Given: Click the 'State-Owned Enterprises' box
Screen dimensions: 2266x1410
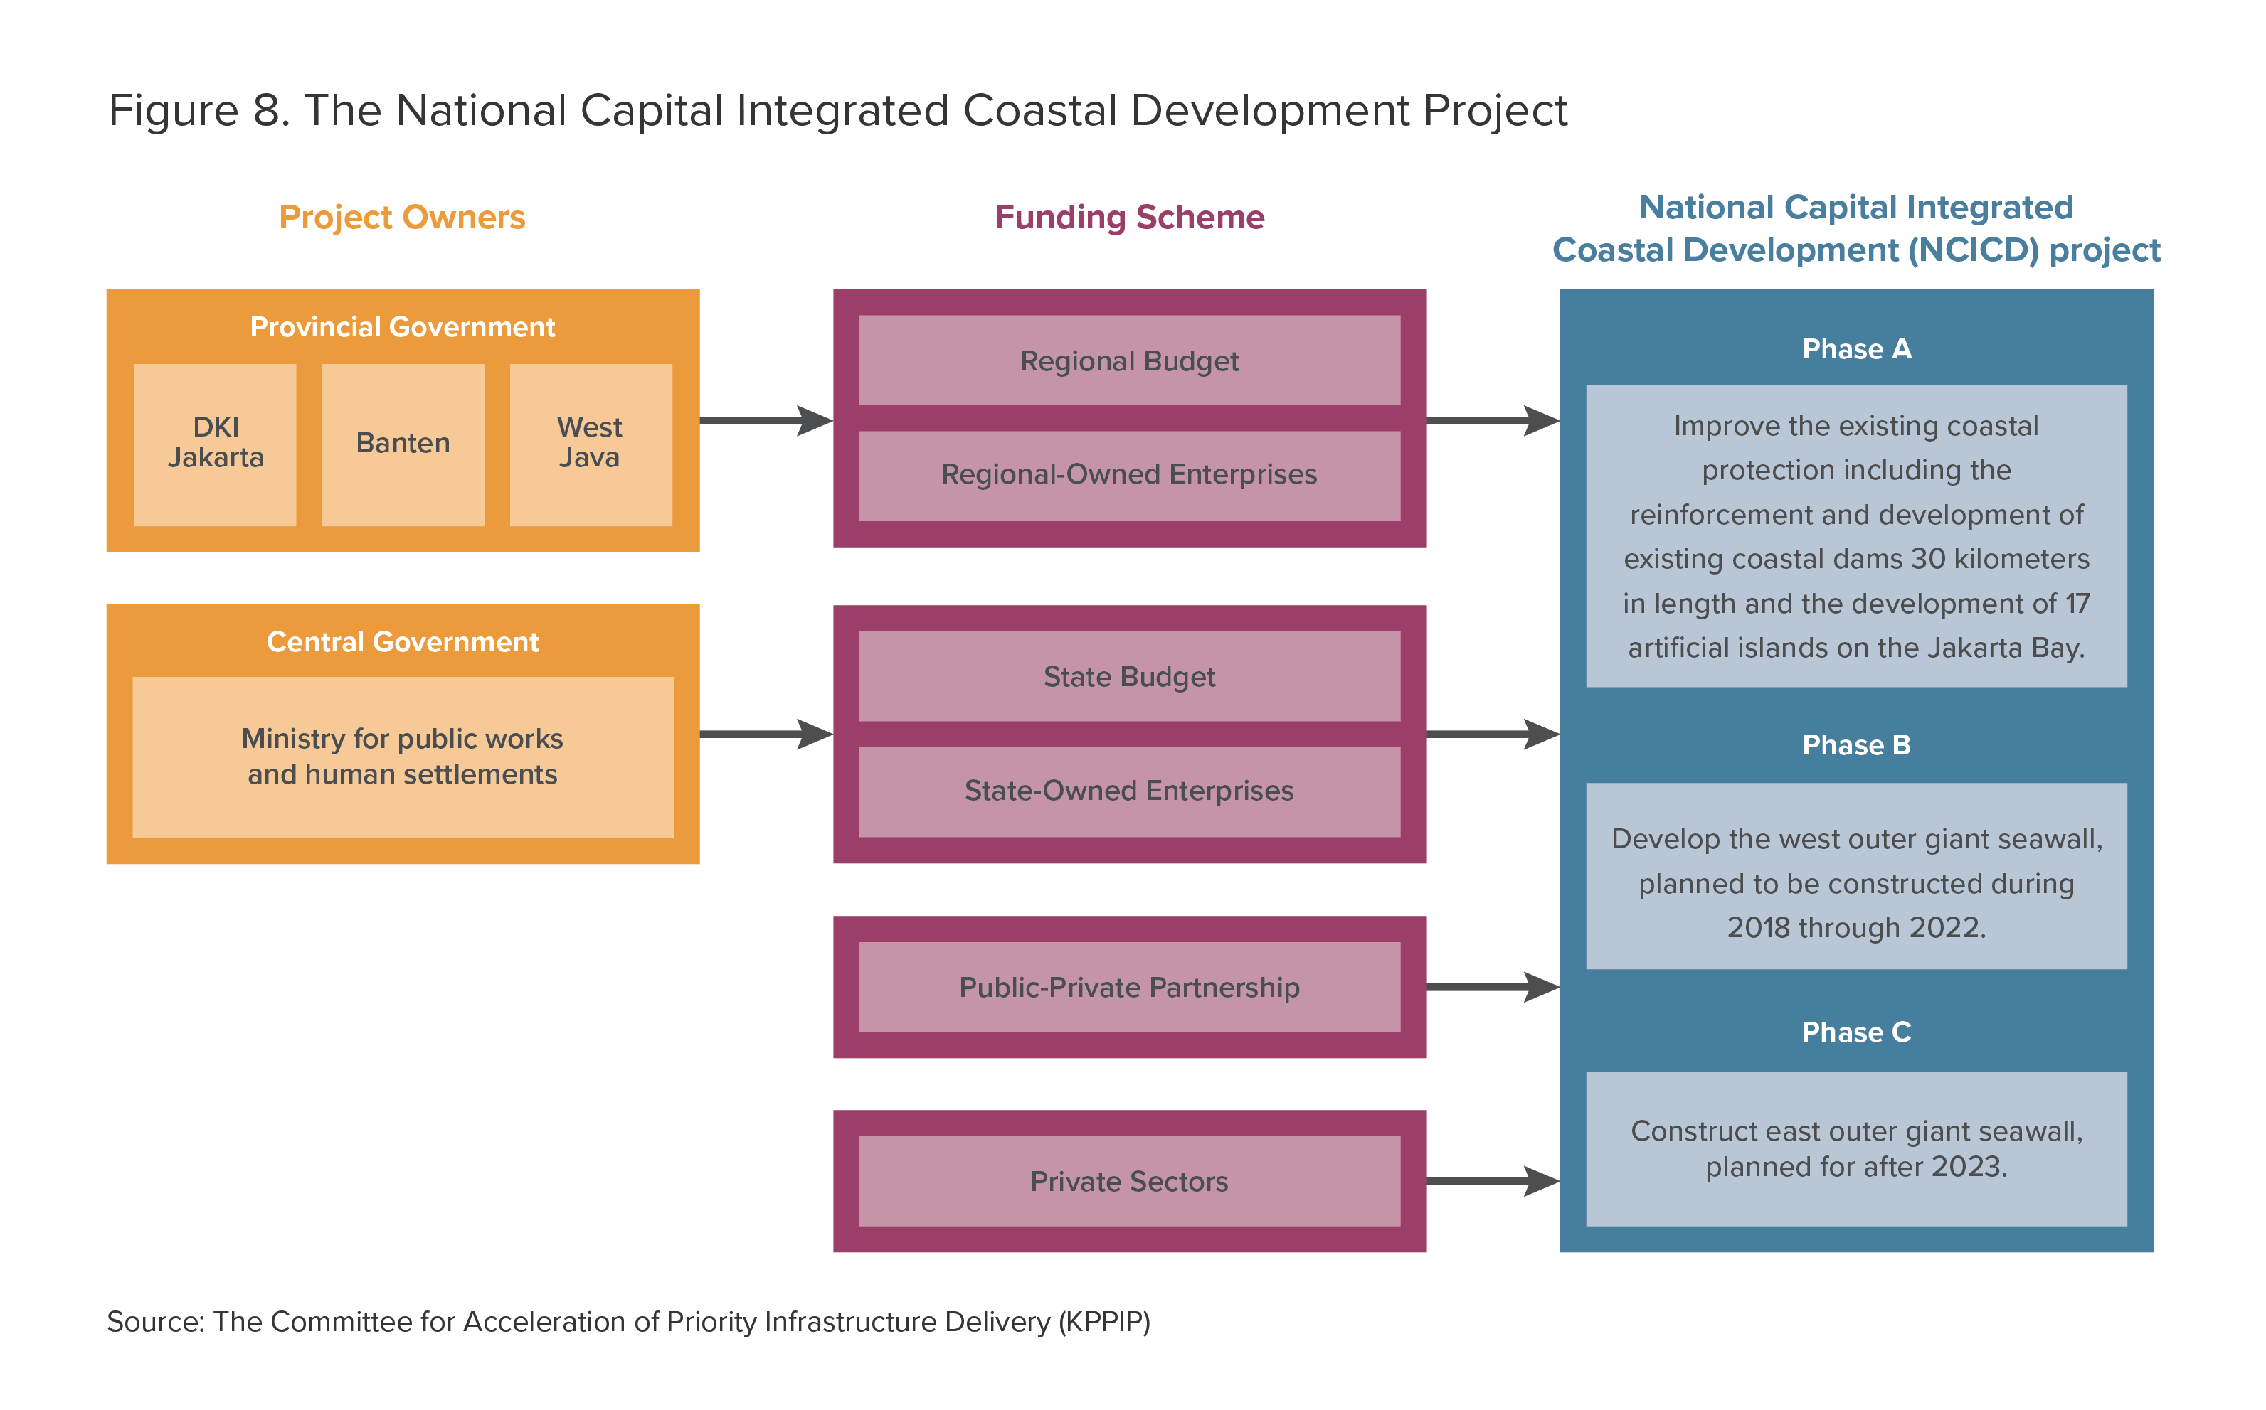Looking at the screenshot, I should pyautogui.click(x=1129, y=791).
